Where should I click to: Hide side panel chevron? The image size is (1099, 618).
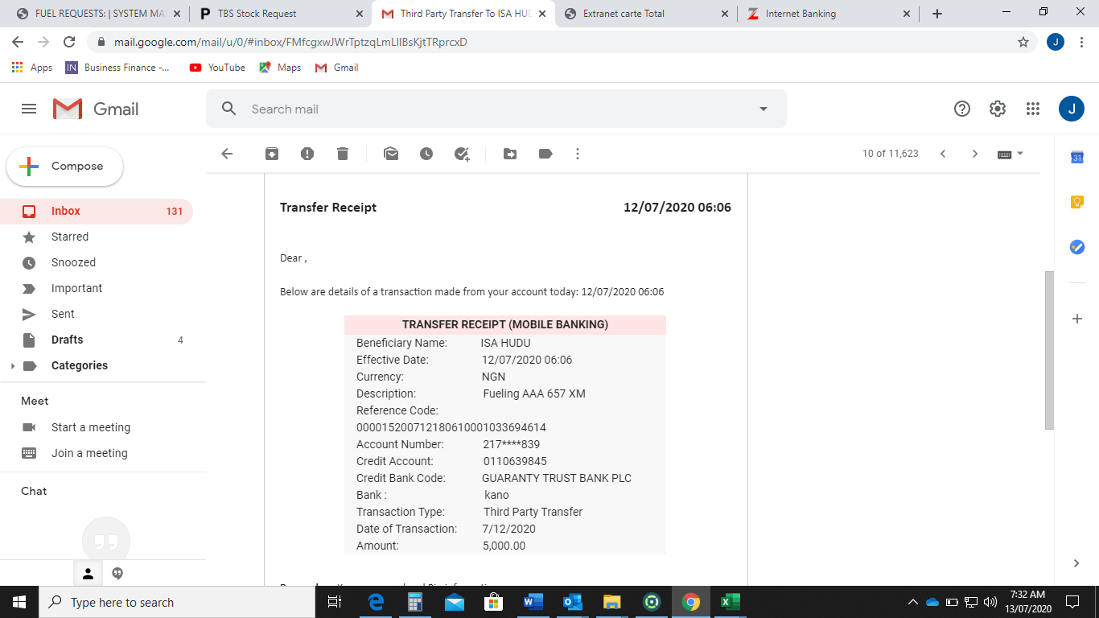click(1076, 563)
